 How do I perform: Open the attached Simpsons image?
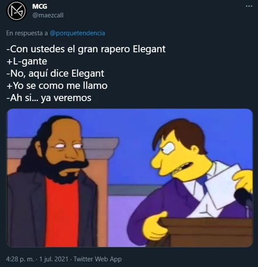tap(130, 178)
